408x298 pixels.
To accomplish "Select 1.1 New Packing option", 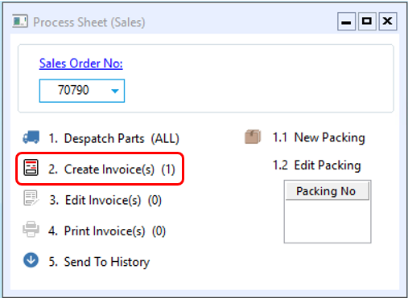I will 319,137.
